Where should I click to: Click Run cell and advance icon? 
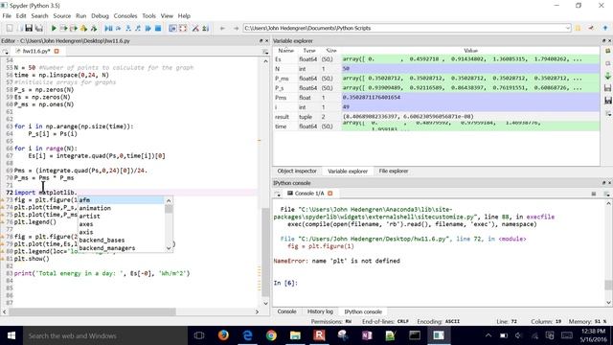tap(73, 28)
